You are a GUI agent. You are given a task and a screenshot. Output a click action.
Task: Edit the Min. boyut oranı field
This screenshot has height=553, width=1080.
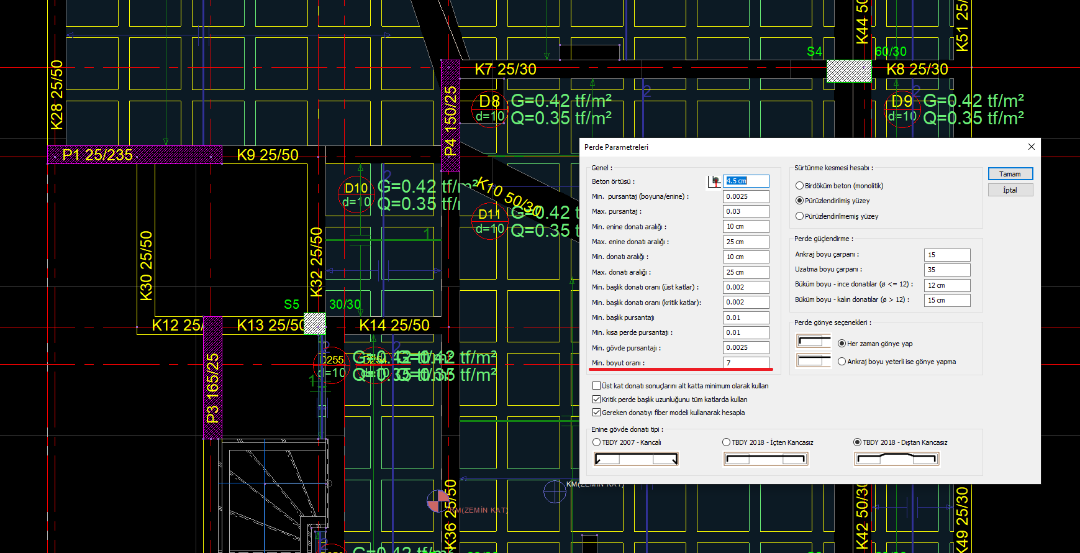746,363
